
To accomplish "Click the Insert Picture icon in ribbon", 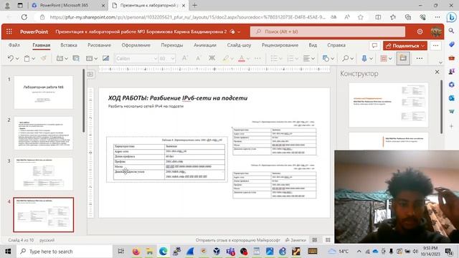I will 105,59.
